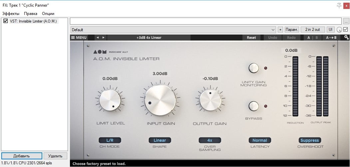Select previous preset with left arrow
The height and width of the screenshot is (167, 350).
tap(98, 38)
